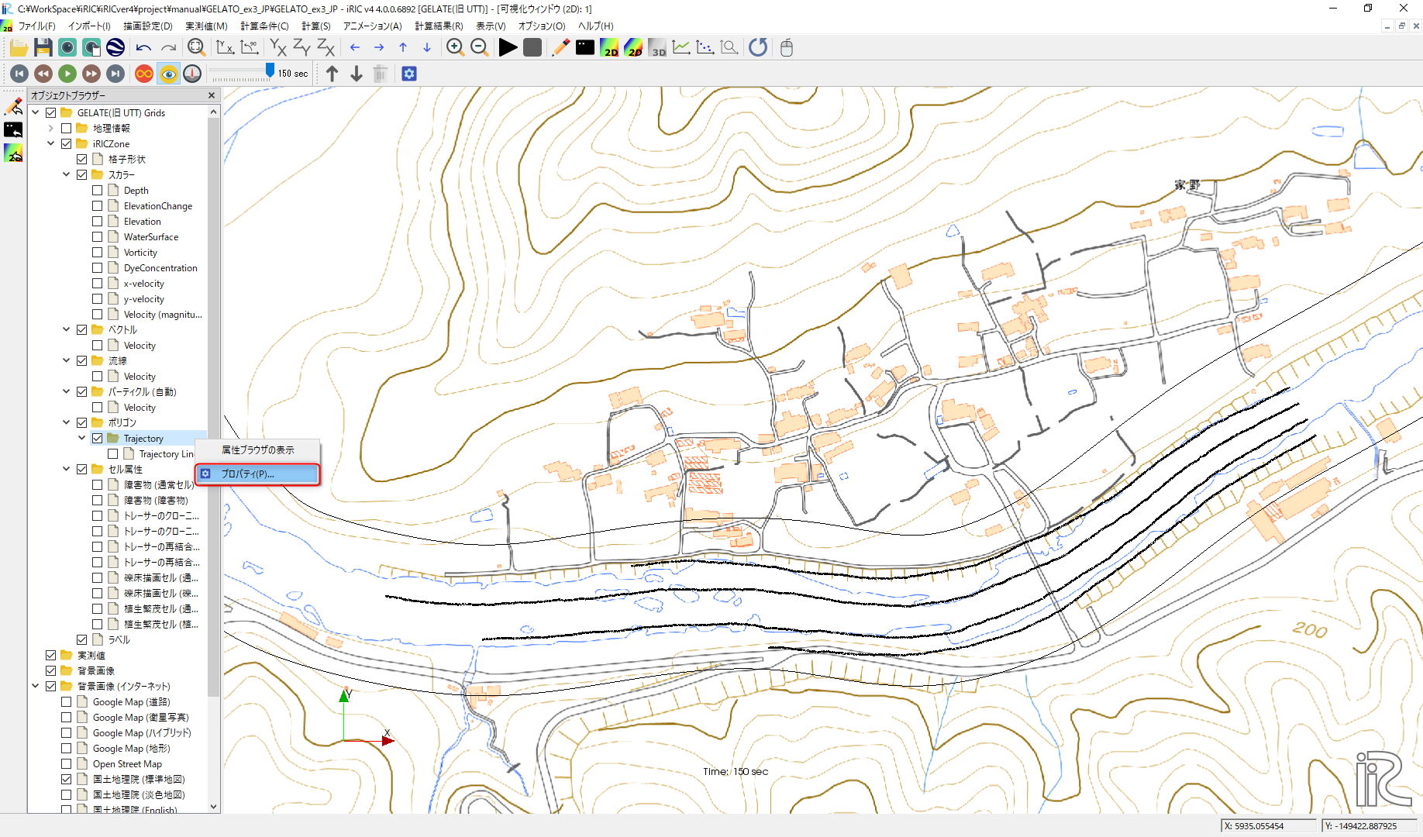Step forward one animation frame
This screenshot has width=1423, height=837.
pyautogui.click(x=91, y=74)
